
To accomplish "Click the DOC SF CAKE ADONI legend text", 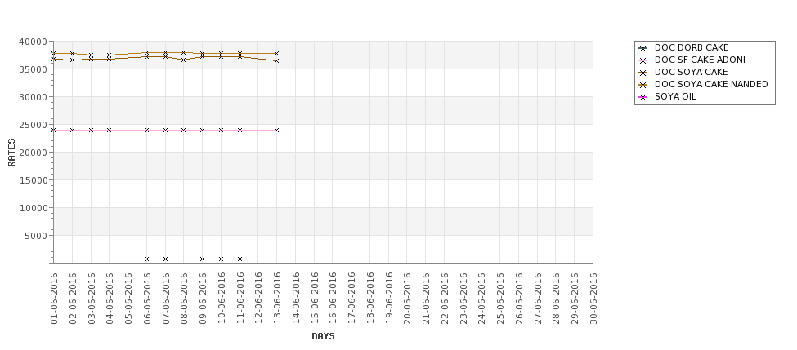I will click(x=700, y=60).
